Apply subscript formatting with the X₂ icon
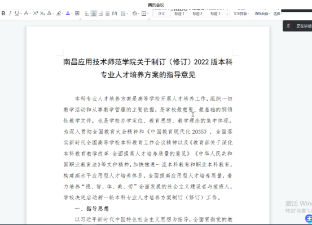The width and height of the screenshot is (312, 225). (x=42, y=13)
